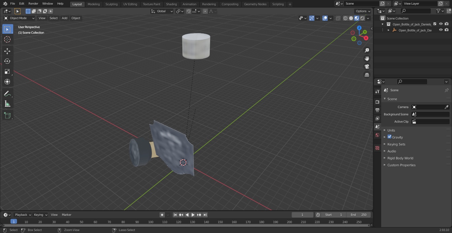This screenshot has height=233, width=452.
Task: Switch to the UV Editing workspace tab
Action: click(x=130, y=4)
